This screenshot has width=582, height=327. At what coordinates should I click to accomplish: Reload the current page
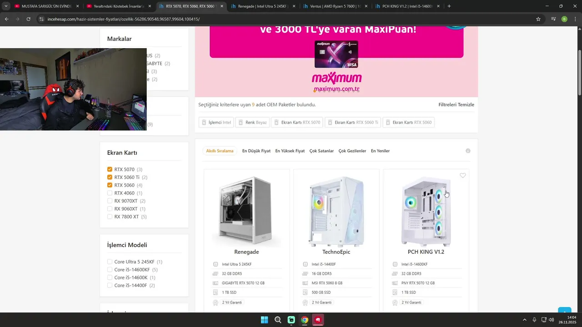pyautogui.click(x=28, y=19)
